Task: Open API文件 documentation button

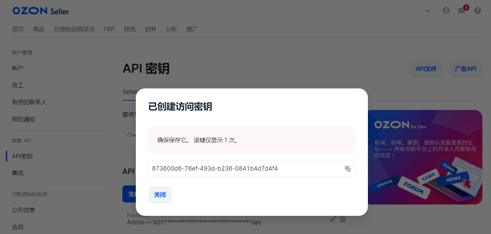Action: (x=426, y=69)
